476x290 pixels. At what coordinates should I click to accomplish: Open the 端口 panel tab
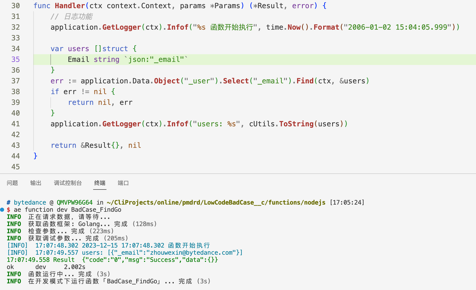pyautogui.click(x=123, y=183)
